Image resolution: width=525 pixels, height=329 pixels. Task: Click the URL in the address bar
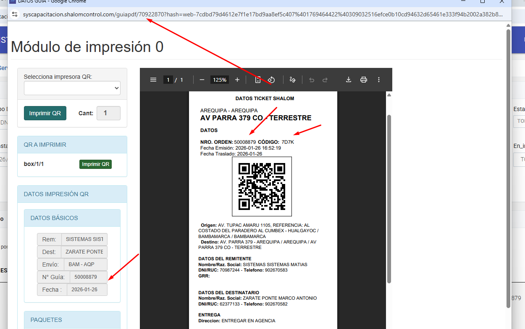click(260, 14)
